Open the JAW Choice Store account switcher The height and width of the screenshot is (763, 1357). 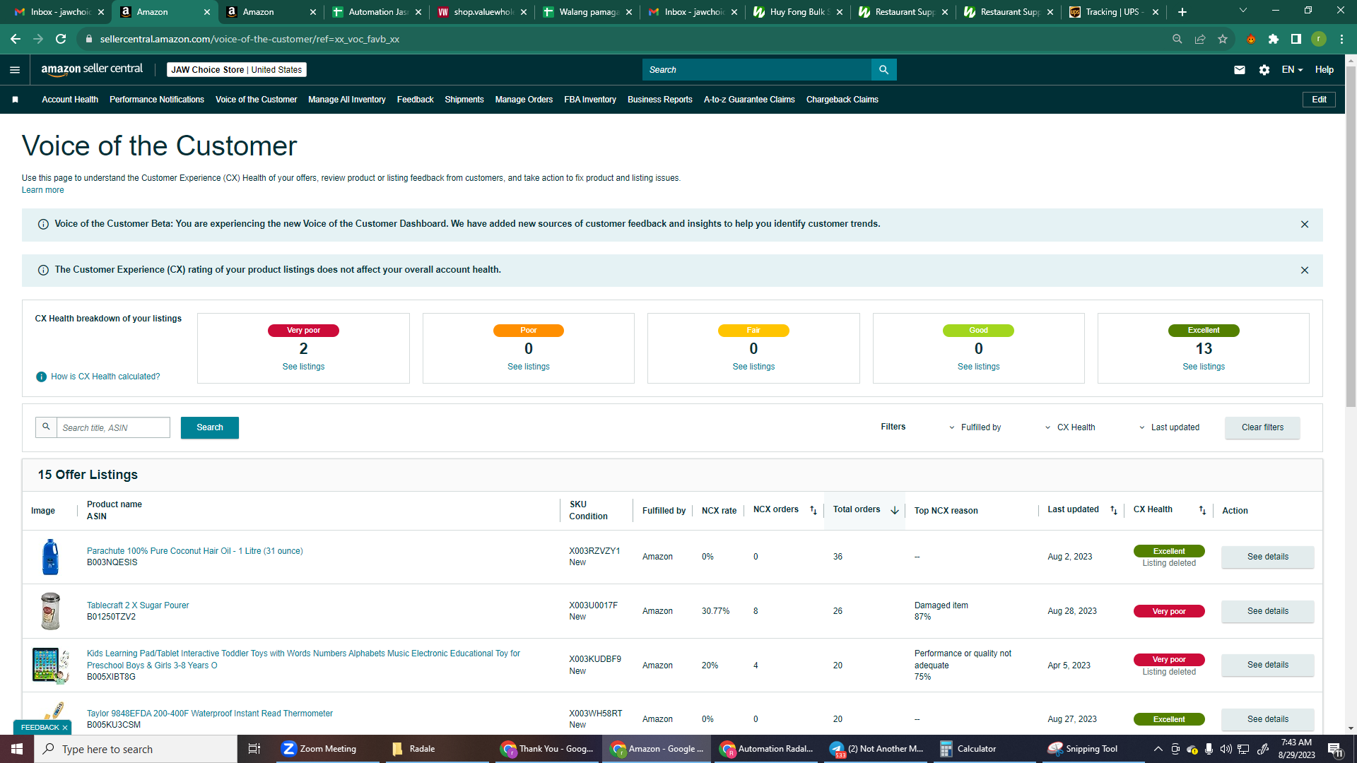(237, 70)
